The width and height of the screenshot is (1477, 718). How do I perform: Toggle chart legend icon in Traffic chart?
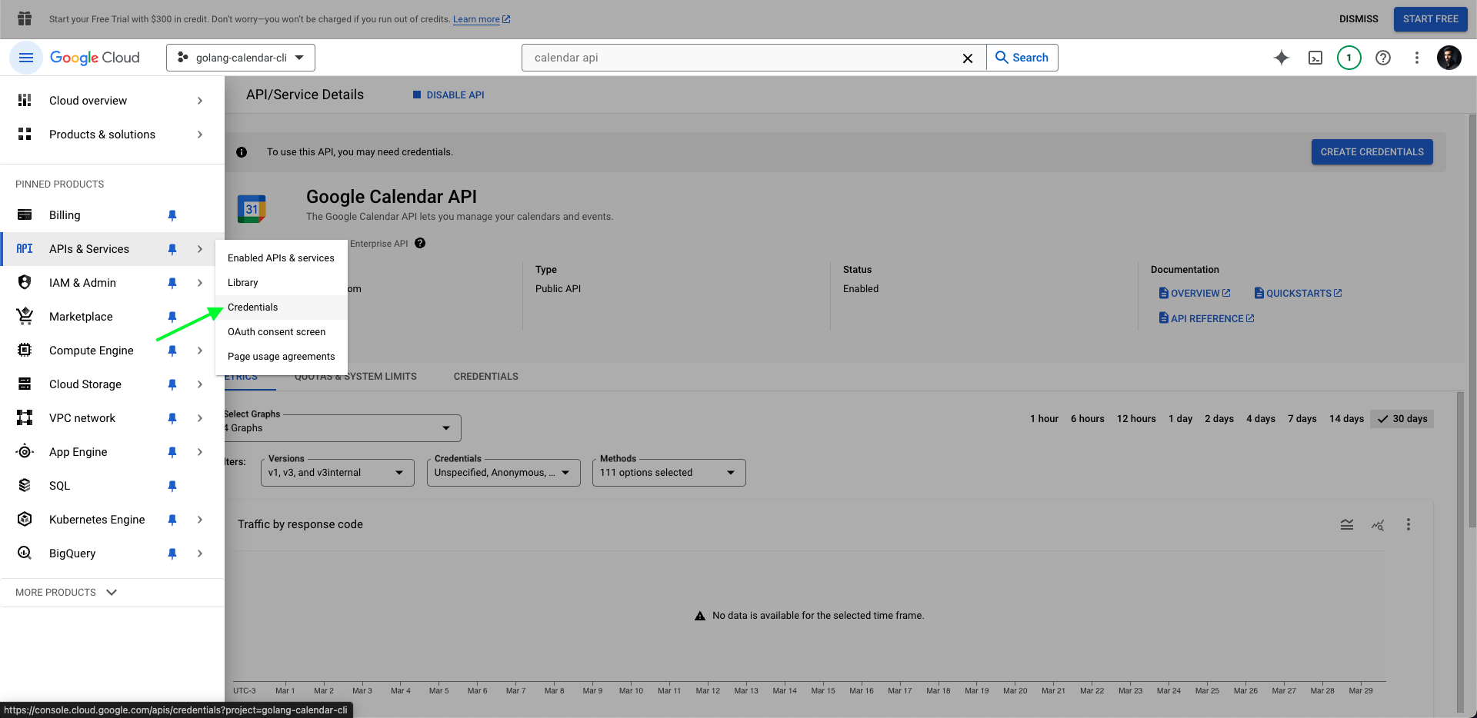click(1347, 525)
